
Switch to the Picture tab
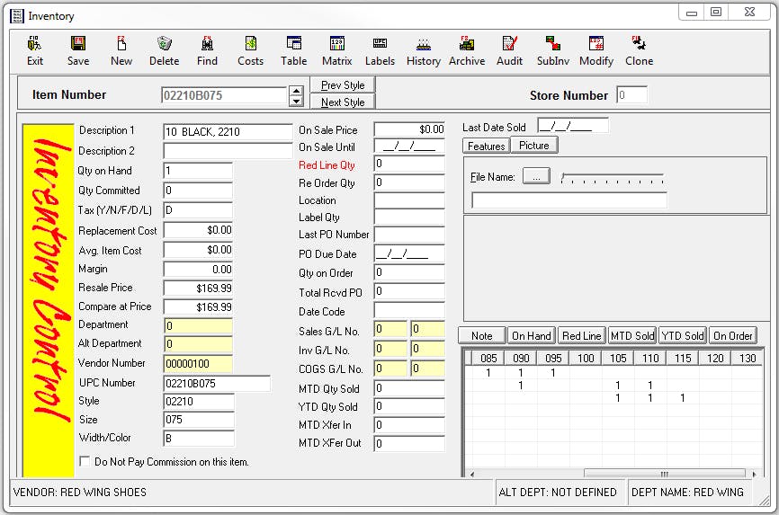(x=534, y=146)
